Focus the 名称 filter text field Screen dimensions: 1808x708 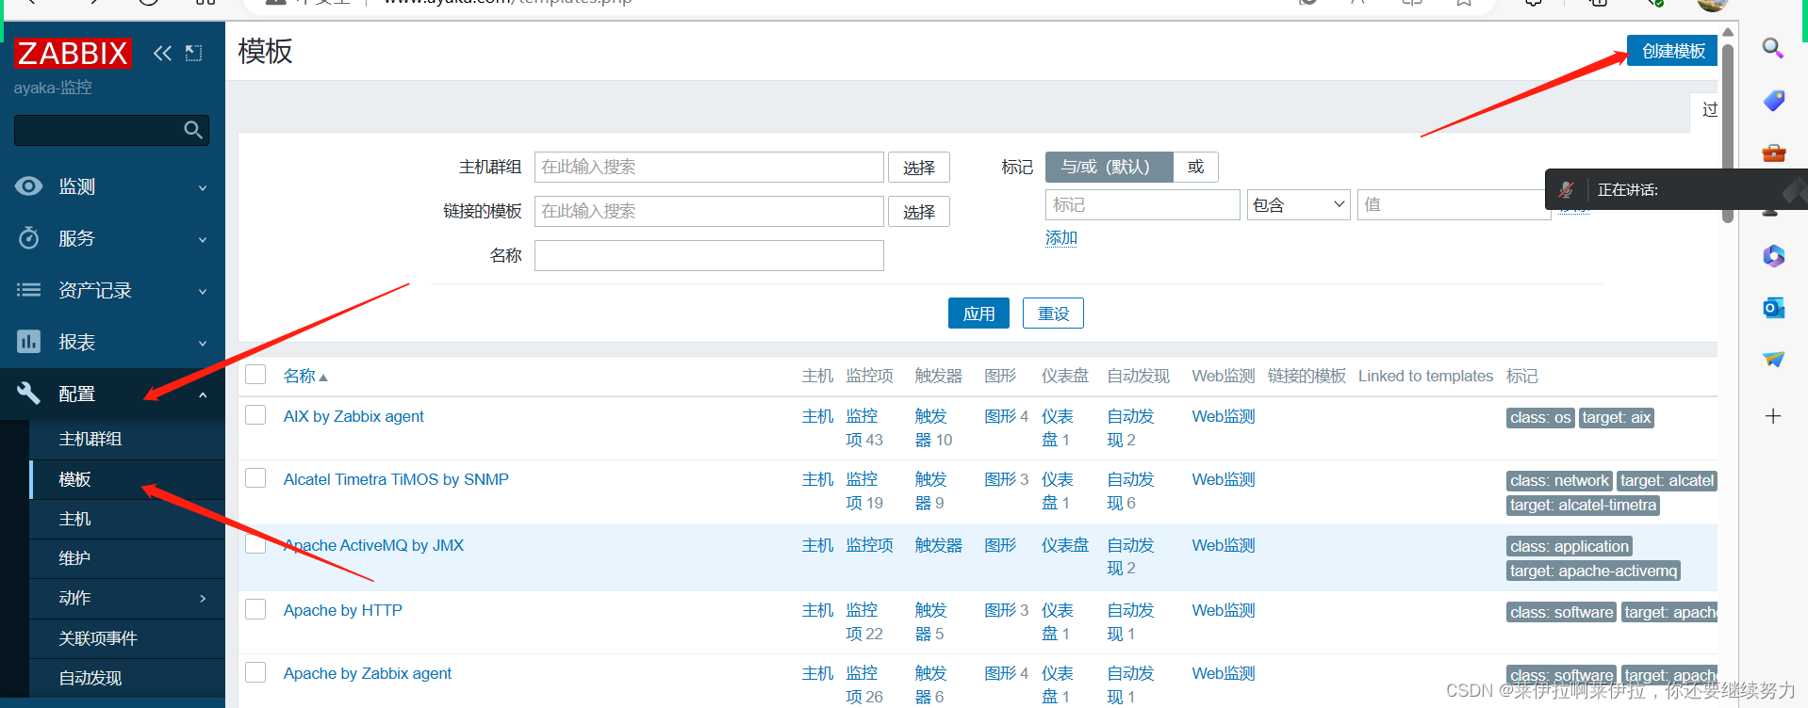click(709, 255)
